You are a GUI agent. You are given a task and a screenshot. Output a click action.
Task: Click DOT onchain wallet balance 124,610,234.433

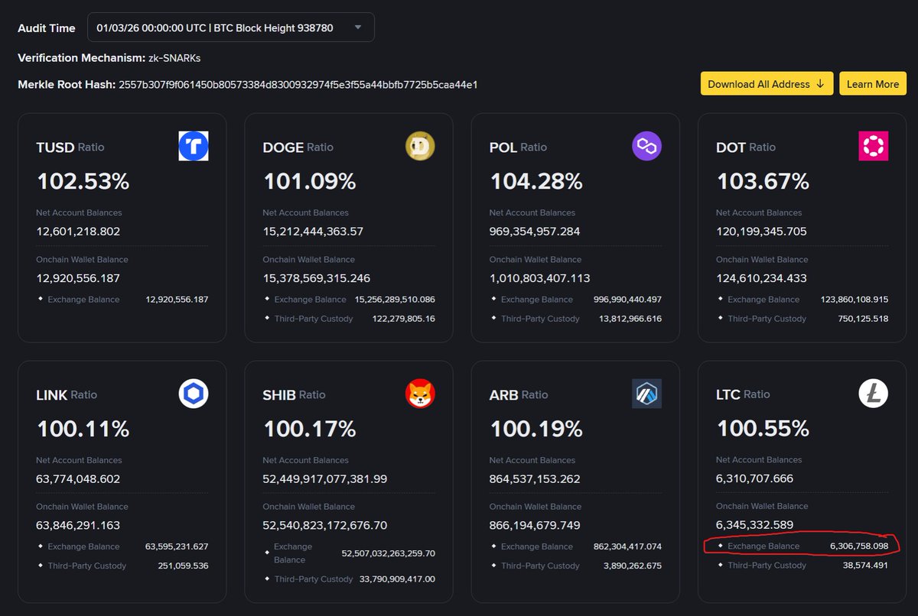(x=761, y=278)
